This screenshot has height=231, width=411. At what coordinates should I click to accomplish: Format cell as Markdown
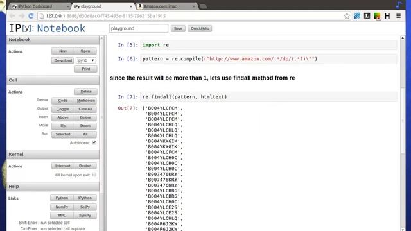(85, 101)
